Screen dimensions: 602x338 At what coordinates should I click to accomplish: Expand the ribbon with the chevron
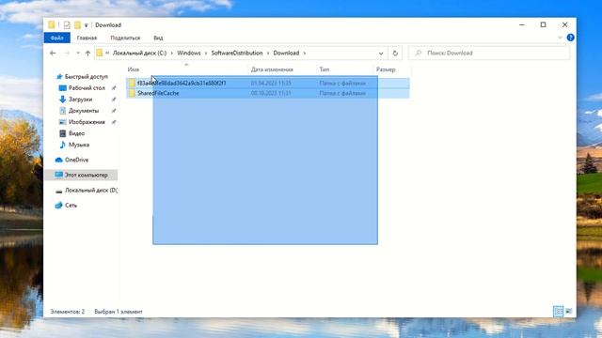[x=560, y=38]
